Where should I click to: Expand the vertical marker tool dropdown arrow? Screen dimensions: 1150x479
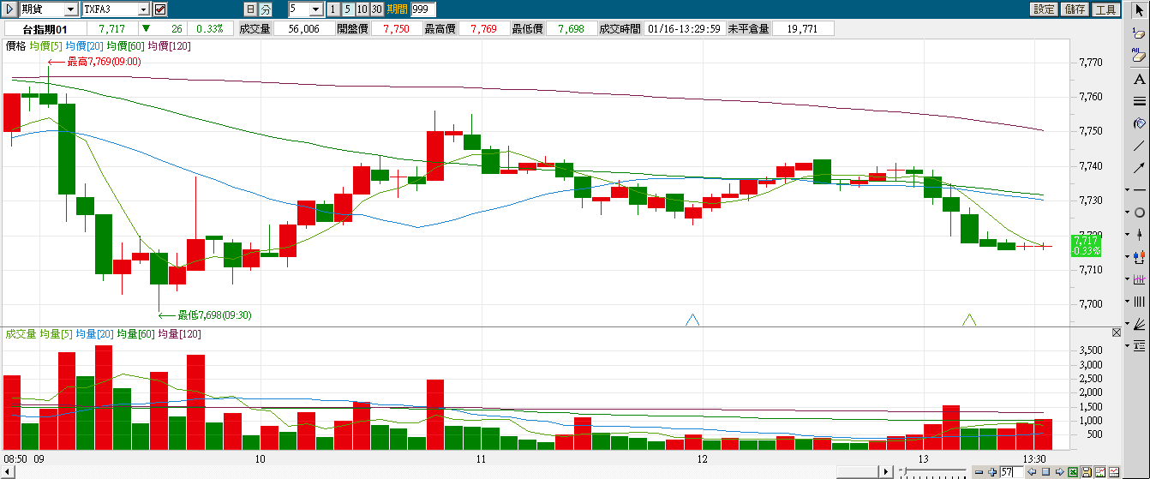(x=1127, y=234)
